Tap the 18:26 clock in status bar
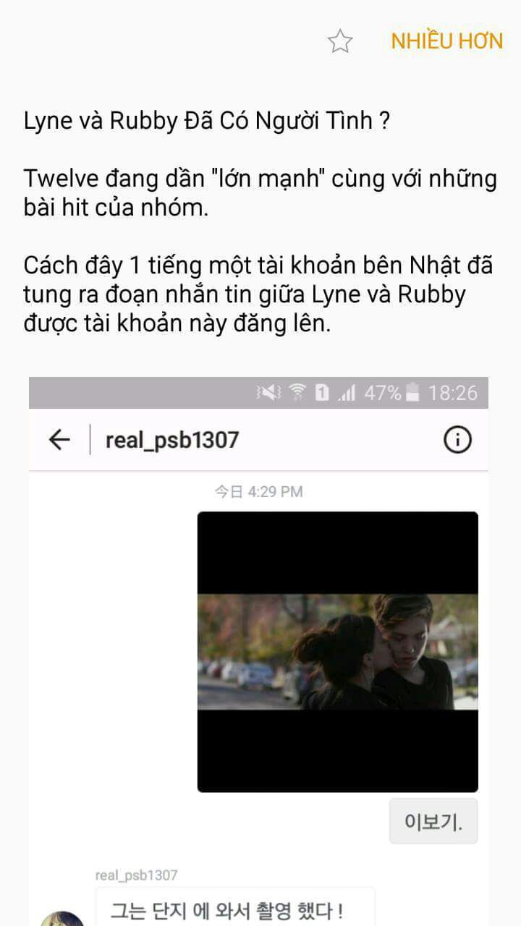521x926 pixels. pos(452,393)
